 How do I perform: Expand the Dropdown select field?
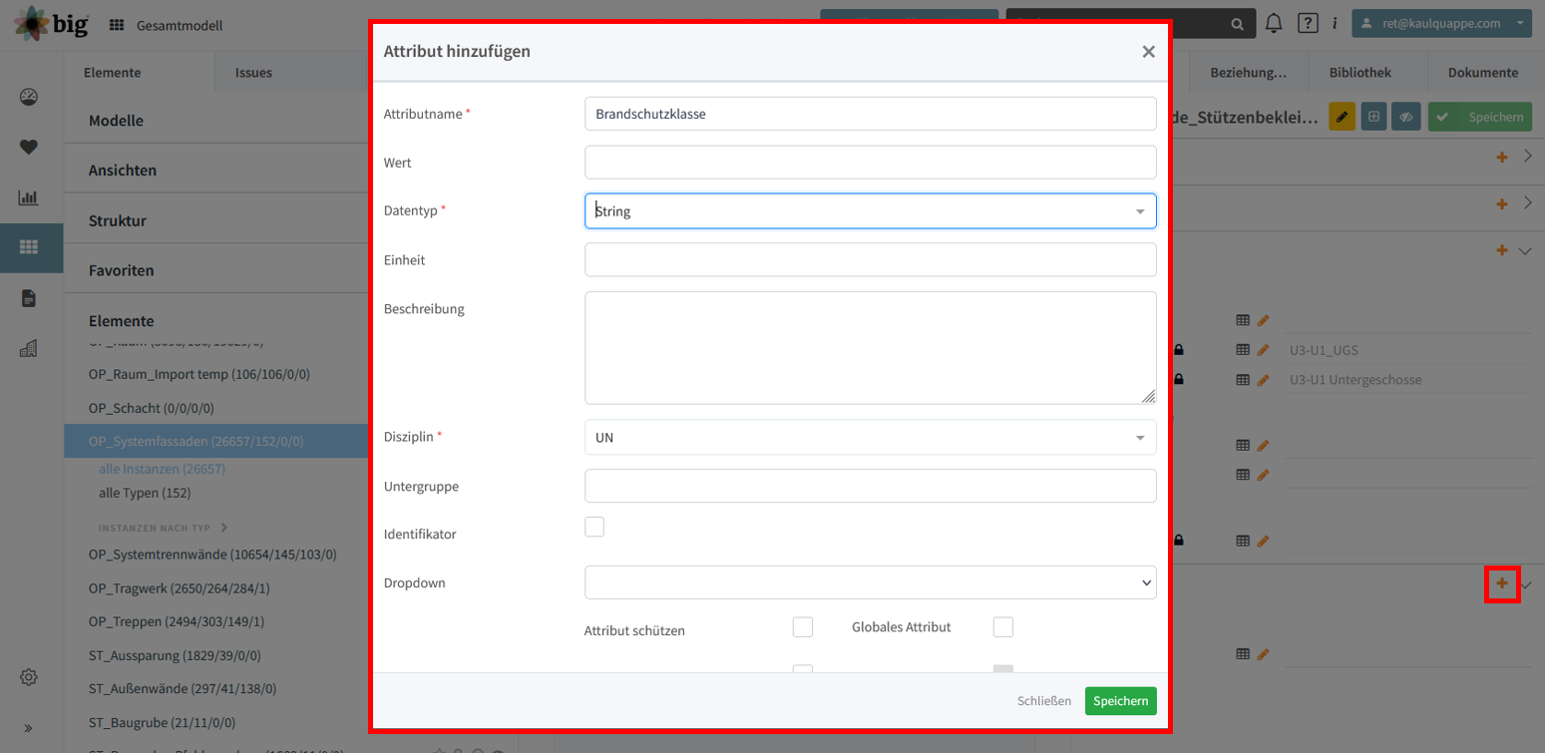[871, 582]
